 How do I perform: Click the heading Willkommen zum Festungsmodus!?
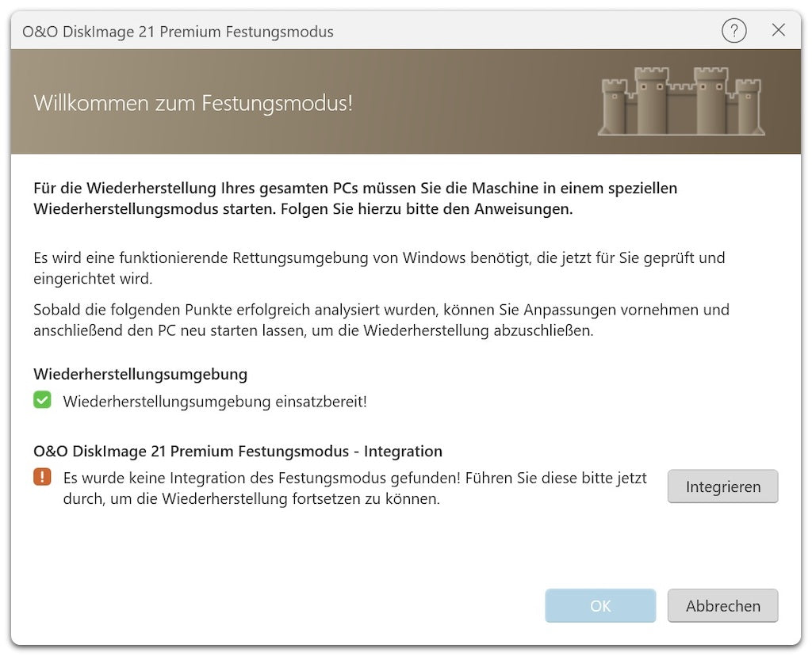coord(193,103)
